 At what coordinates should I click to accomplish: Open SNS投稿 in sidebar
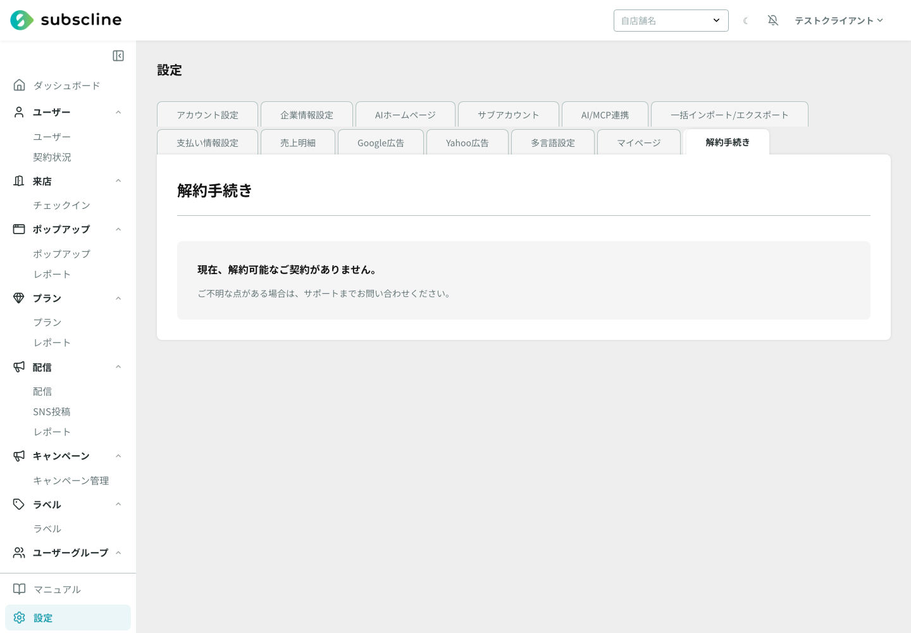point(52,411)
